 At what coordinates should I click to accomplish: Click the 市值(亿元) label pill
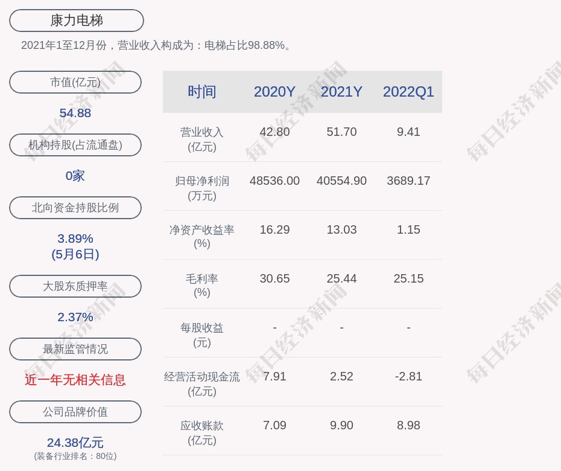(75, 82)
